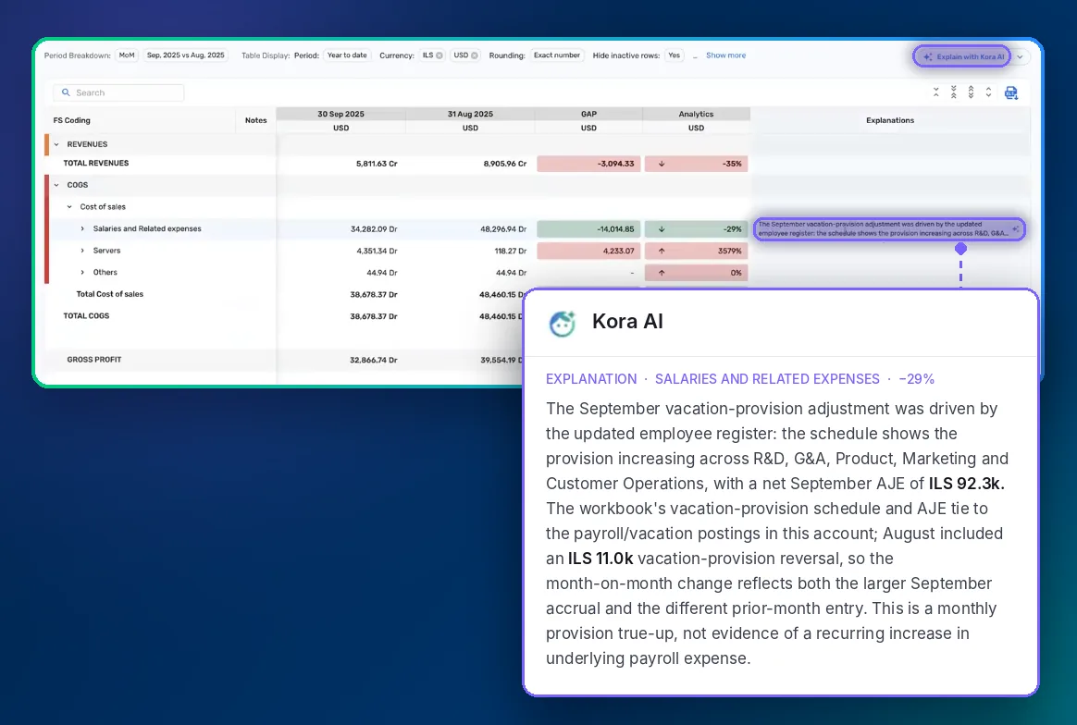Viewport: 1077px width, 725px height.
Task: Open dropdown arrow beside Explain with Kora AI
Action: point(1021,57)
